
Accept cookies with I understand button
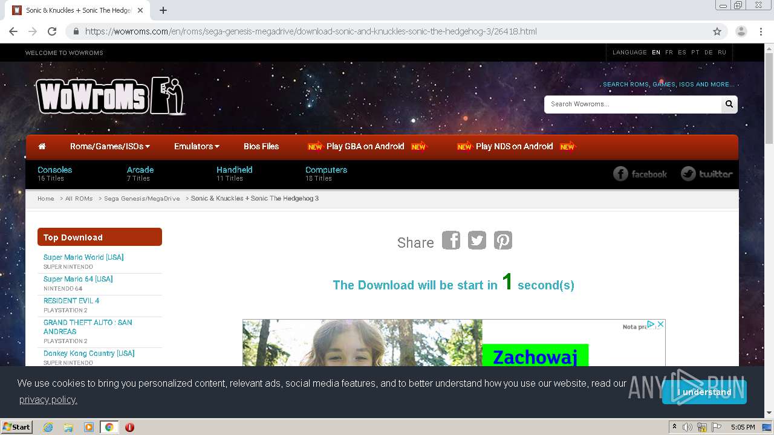click(704, 392)
